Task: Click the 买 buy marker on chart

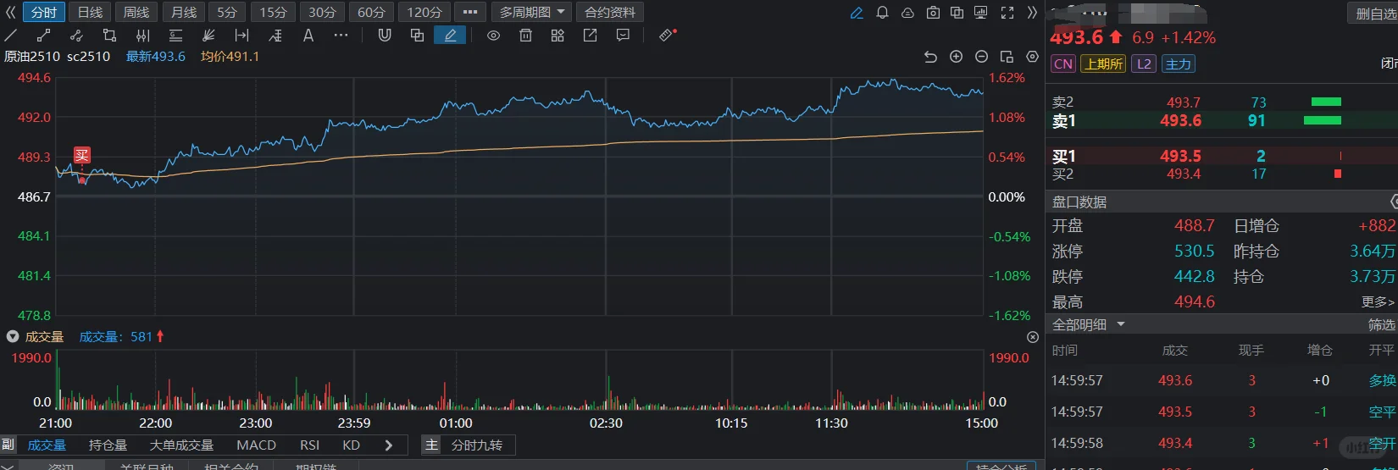Action: [82, 156]
